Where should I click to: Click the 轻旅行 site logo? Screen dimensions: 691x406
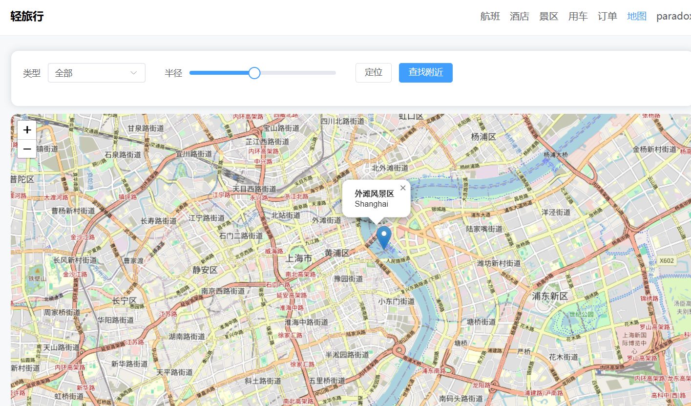27,16
